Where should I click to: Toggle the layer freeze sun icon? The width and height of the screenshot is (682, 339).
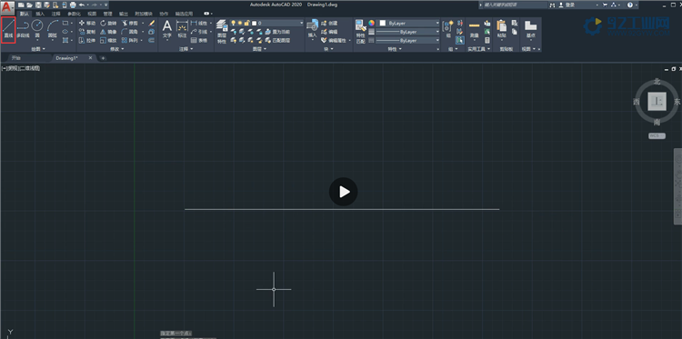pos(240,23)
